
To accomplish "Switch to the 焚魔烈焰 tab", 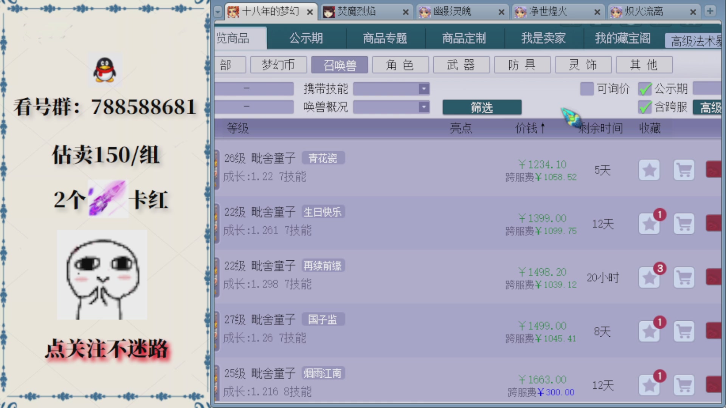I will point(367,12).
